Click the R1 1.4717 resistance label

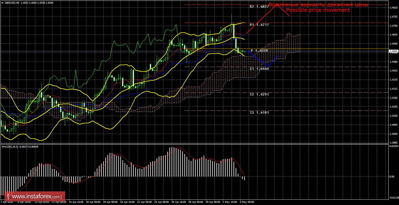point(259,25)
